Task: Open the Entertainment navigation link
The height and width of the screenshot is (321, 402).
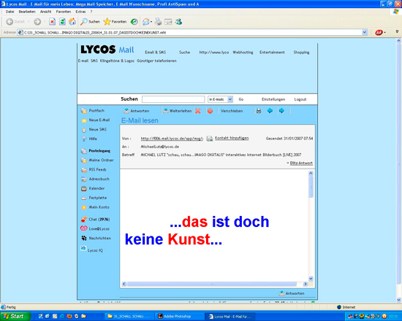Action: pyautogui.click(x=272, y=53)
